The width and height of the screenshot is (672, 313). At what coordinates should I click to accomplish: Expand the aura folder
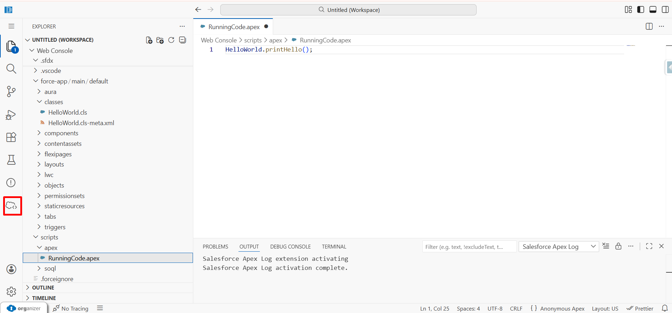coord(50,92)
